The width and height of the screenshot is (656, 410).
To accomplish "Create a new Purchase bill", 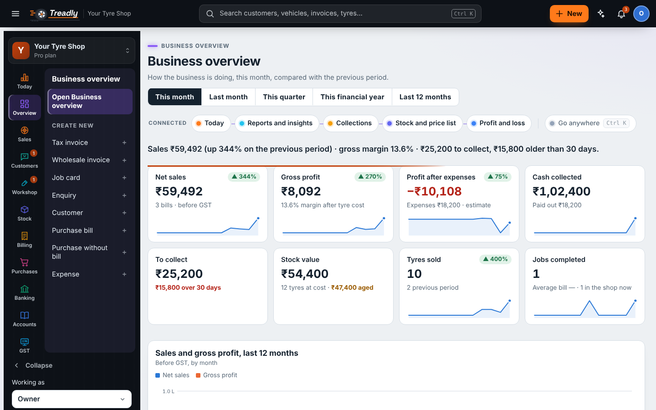I will (x=90, y=231).
